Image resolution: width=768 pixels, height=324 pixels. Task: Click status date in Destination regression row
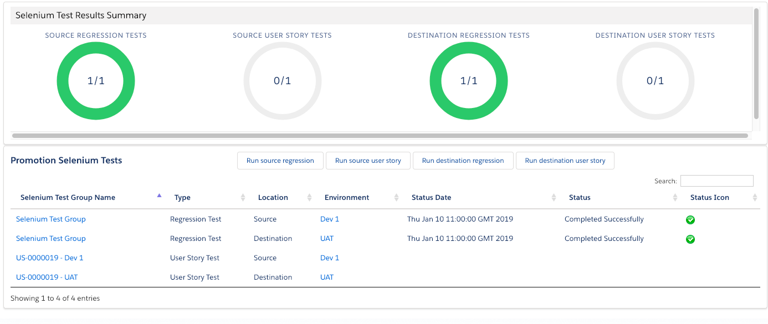[x=460, y=239]
